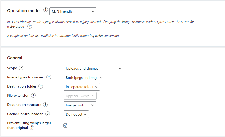Uncheck Prevent using webps larger than original
The height and width of the screenshot is (137, 225).
(65, 126)
